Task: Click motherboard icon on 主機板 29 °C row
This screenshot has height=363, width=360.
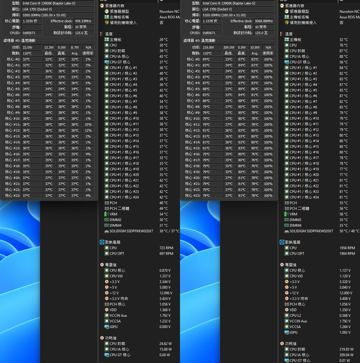Action: [x=107, y=40]
